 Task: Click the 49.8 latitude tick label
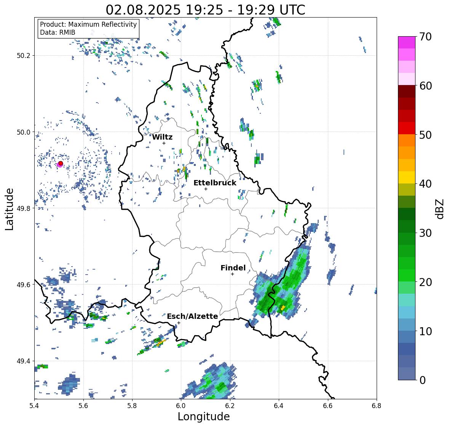pyautogui.click(x=24, y=208)
